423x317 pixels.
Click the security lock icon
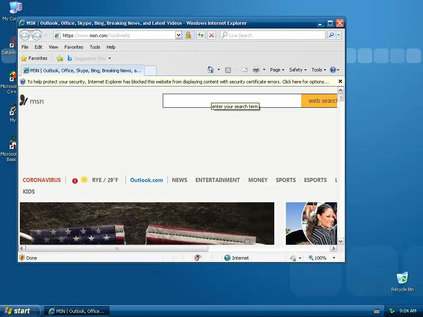pos(188,35)
